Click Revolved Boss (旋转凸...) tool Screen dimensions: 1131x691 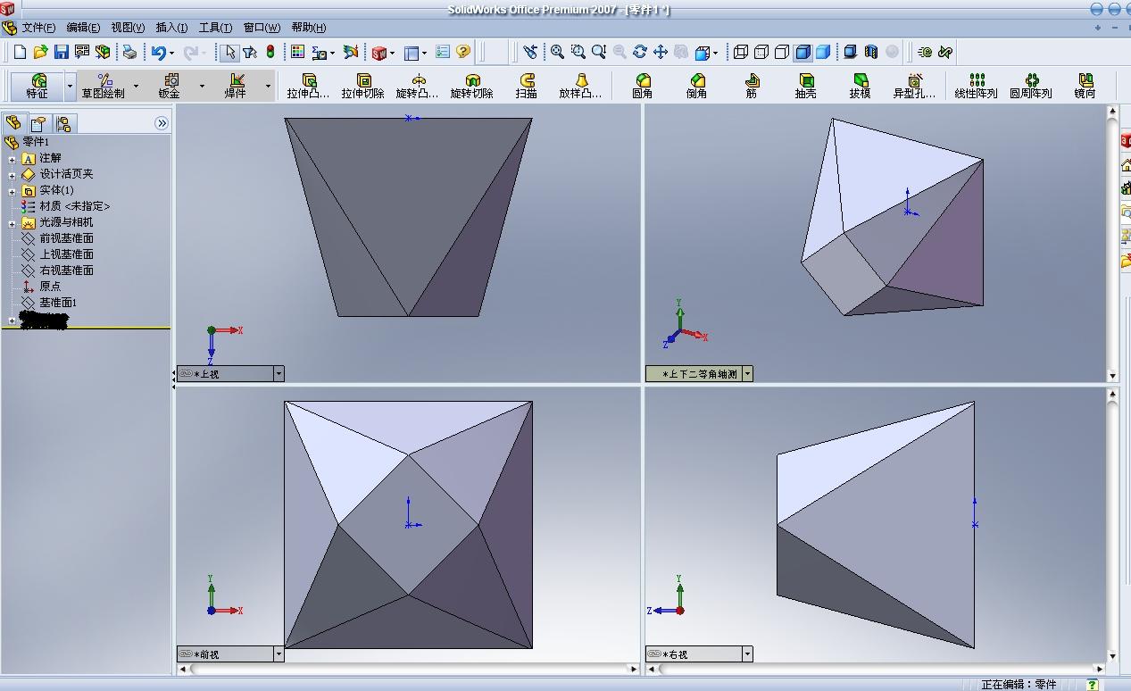(417, 87)
